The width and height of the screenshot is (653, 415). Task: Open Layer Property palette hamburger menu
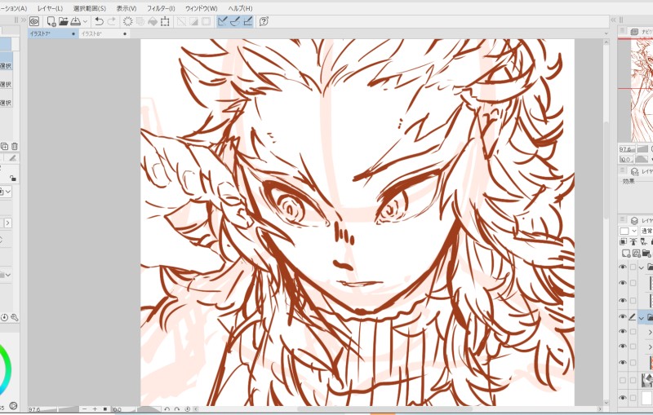622,170
